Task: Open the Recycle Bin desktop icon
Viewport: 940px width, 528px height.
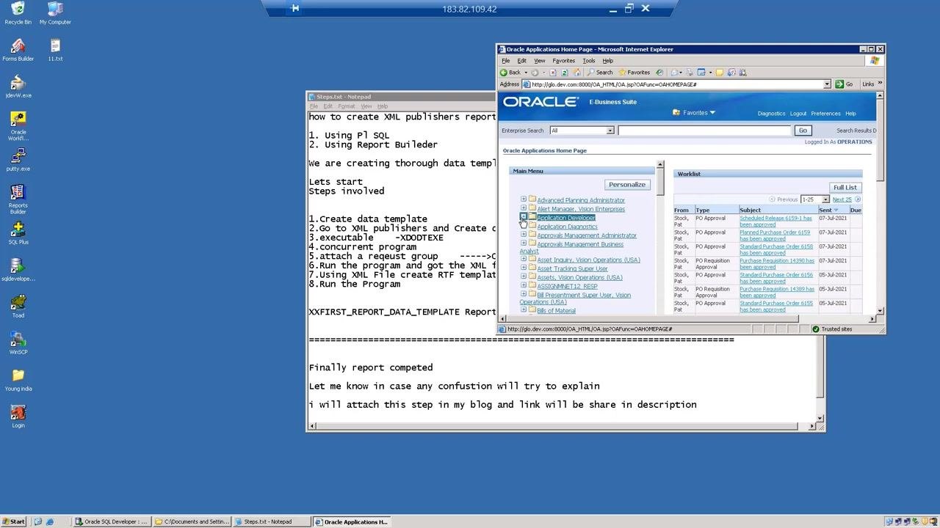Action: click(x=18, y=13)
